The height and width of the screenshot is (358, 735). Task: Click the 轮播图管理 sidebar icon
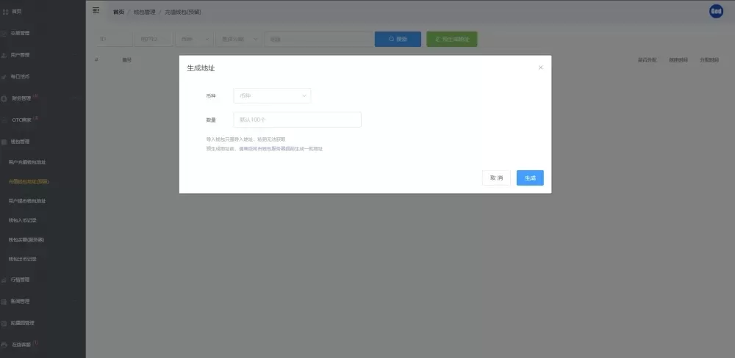[x=5, y=323]
